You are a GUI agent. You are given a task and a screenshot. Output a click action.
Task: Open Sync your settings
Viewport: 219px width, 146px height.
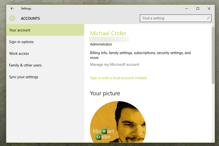(x=45, y=77)
